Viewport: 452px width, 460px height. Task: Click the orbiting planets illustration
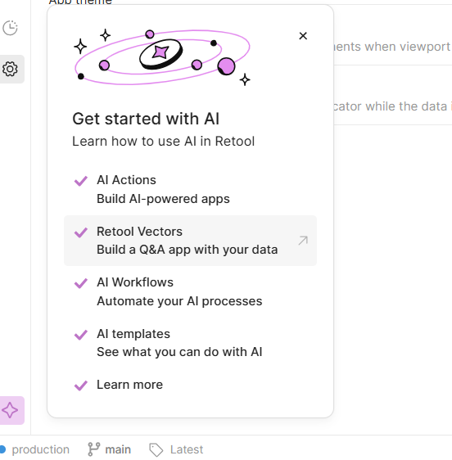(x=162, y=57)
